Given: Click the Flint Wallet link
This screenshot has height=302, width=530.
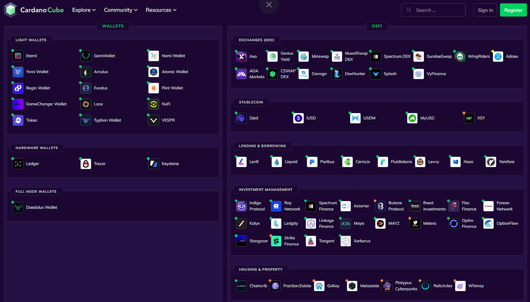Looking at the screenshot, I should pyautogui.click(x=172, y=88).
